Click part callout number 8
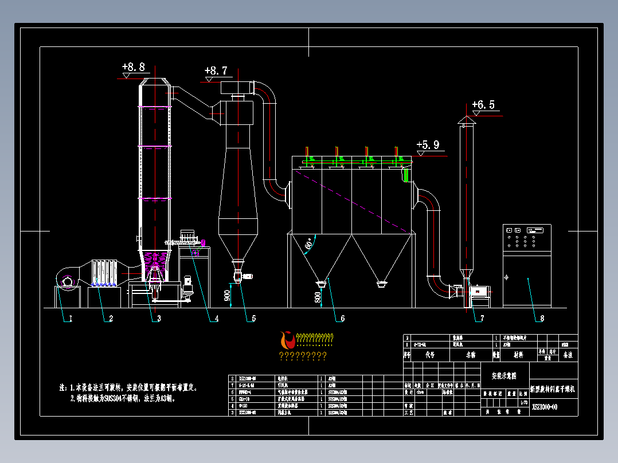 (x=542, y=319)
